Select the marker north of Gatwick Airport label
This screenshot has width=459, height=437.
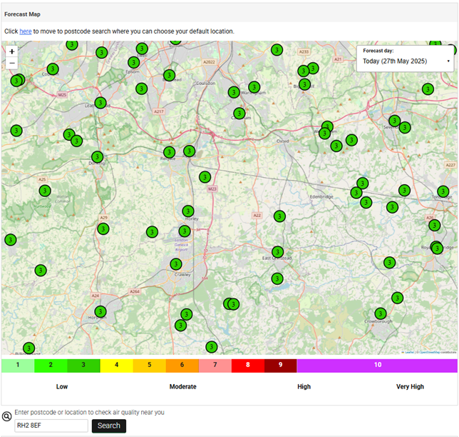click(x=185, y=231)
